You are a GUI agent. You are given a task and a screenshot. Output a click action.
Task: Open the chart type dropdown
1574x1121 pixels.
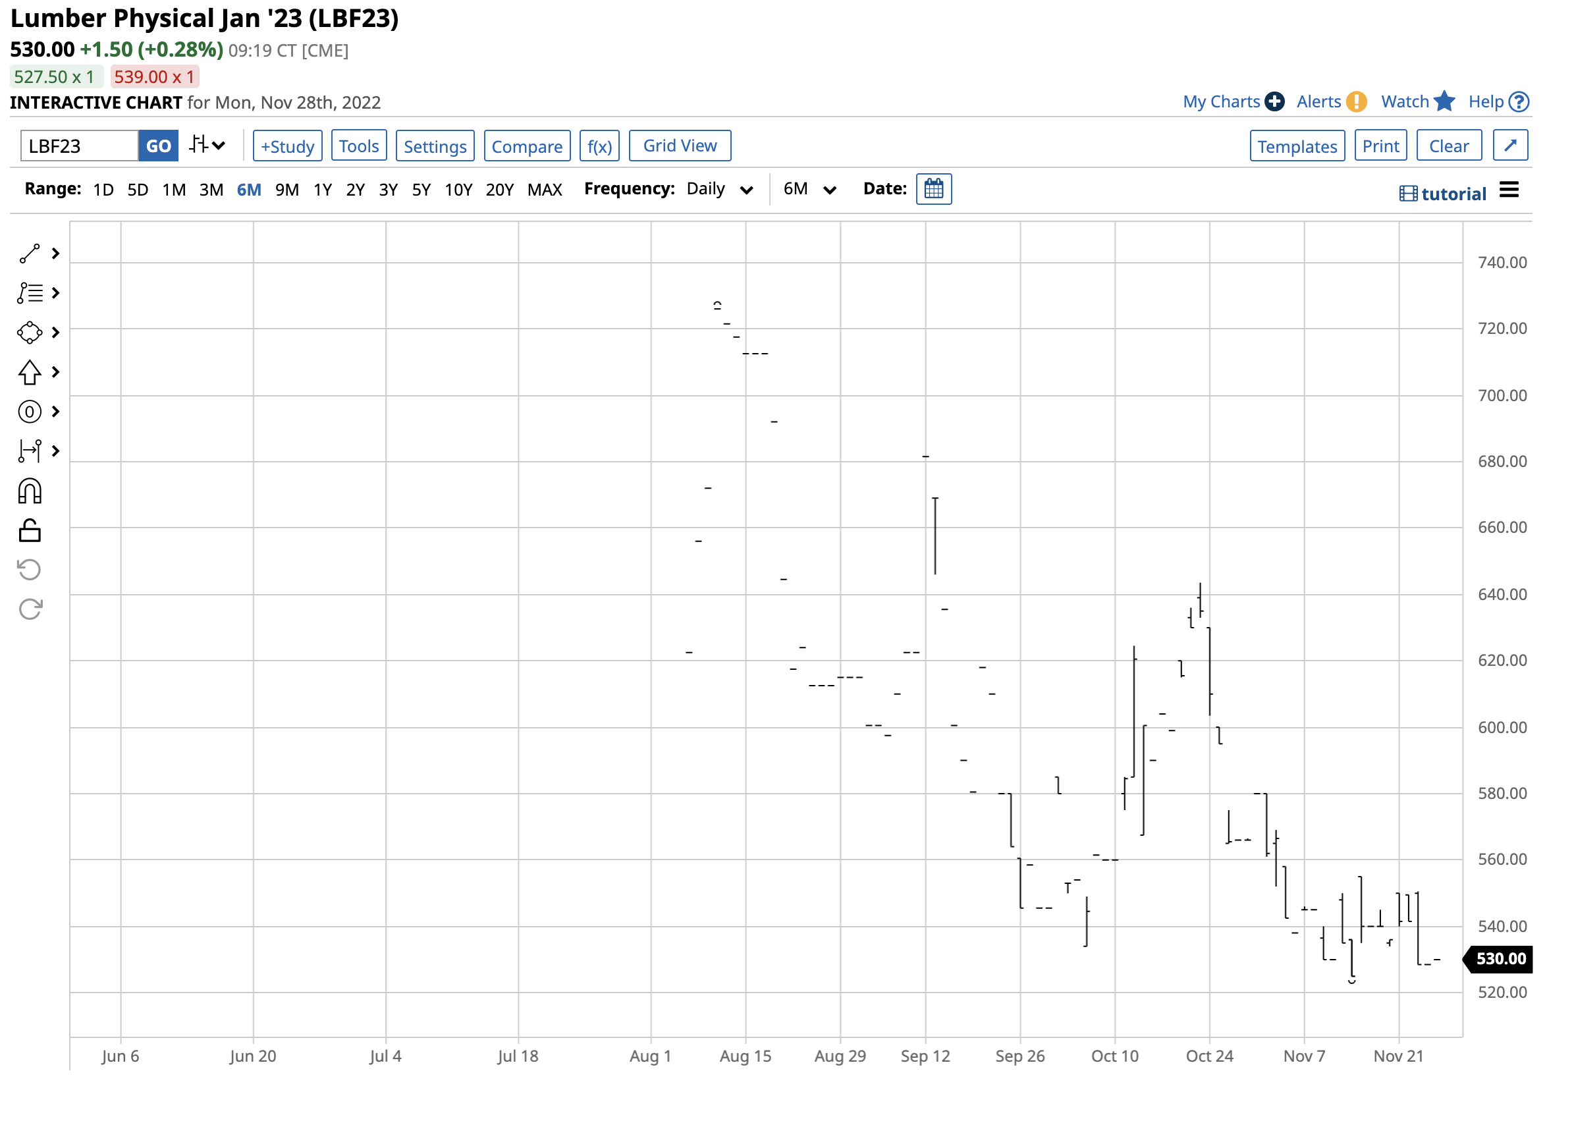point(207,146)
